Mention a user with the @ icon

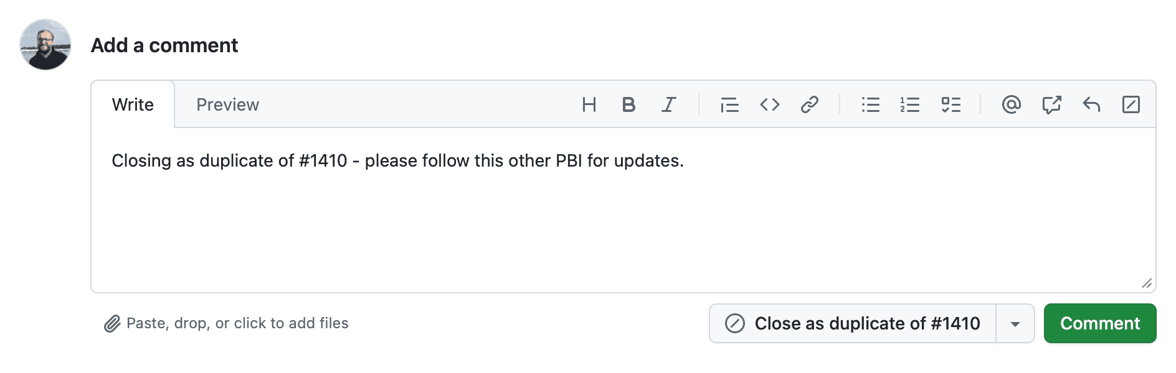click(1011, 104)
